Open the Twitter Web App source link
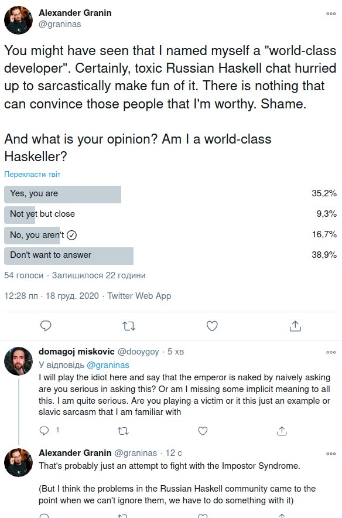 click(139, 295)
